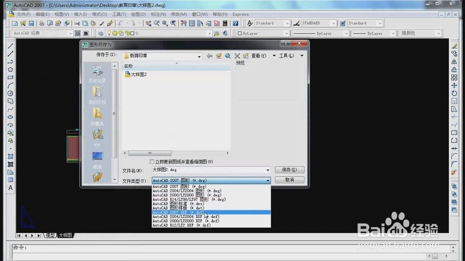Open History shortcut in places list

(97, 74)
